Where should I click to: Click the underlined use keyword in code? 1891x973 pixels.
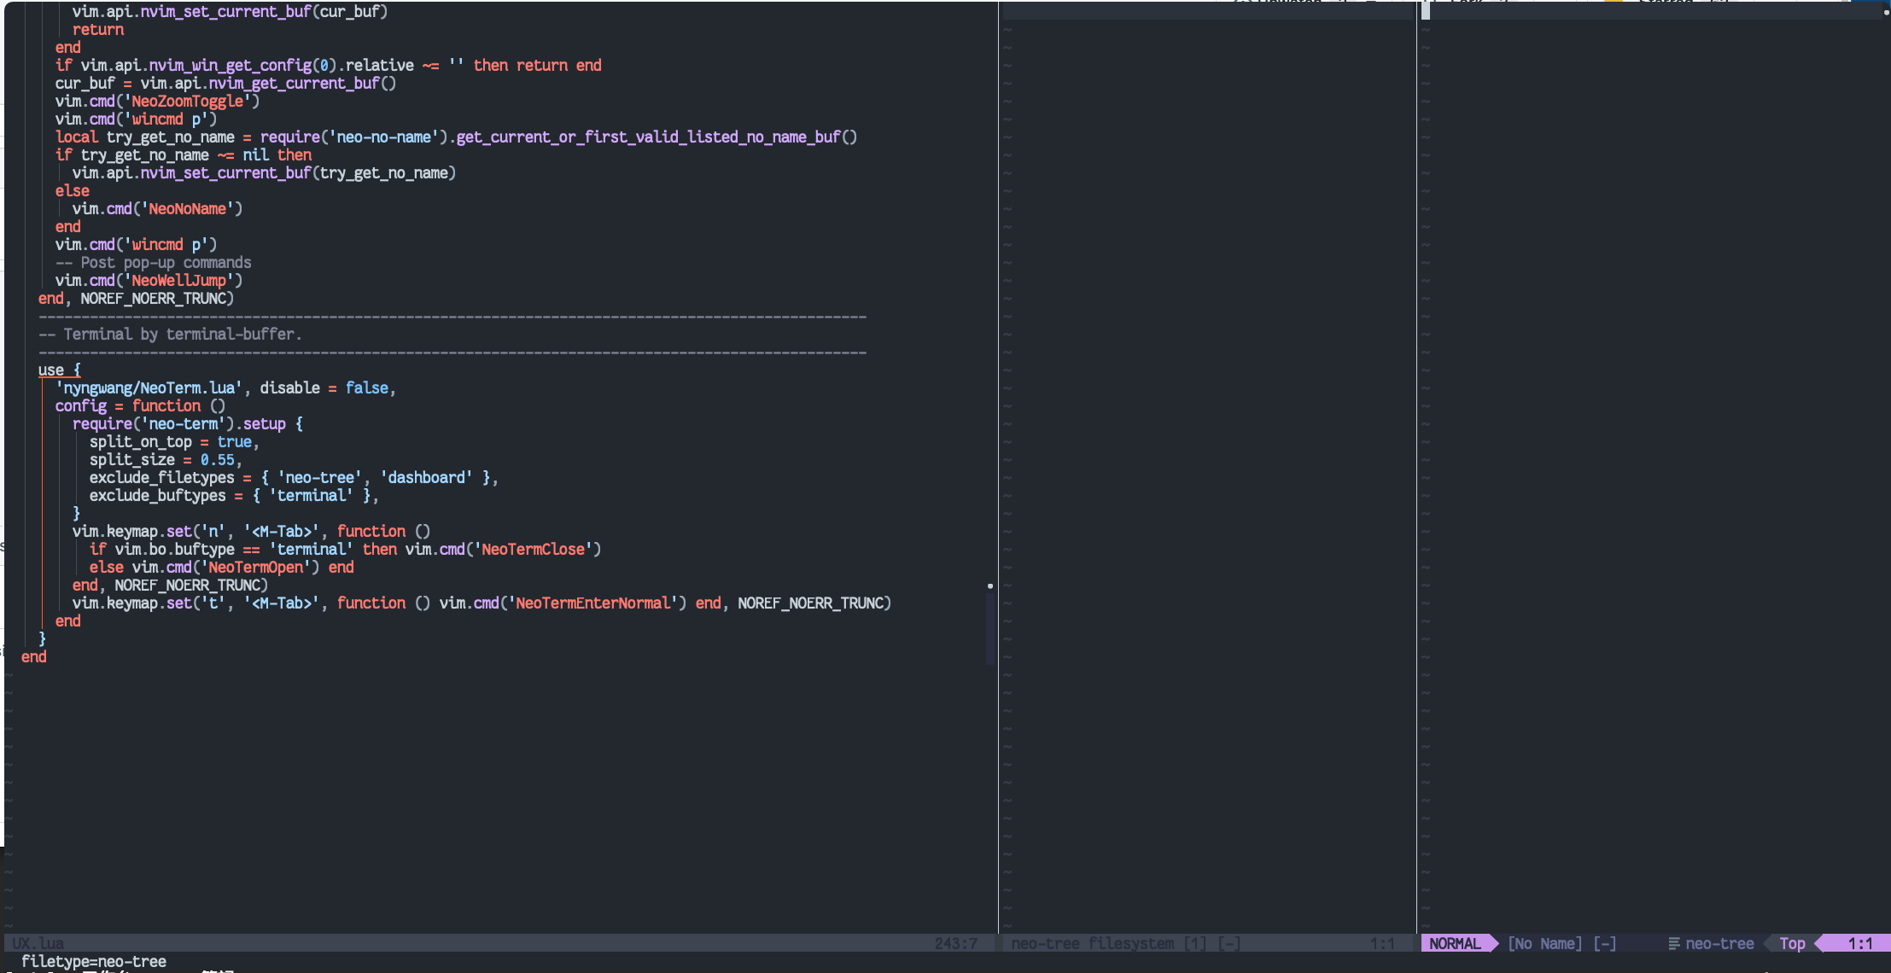(x=52, y=370)
